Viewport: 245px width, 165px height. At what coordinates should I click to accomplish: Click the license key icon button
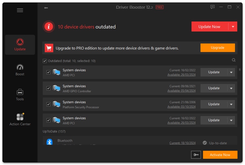(196, 155)
